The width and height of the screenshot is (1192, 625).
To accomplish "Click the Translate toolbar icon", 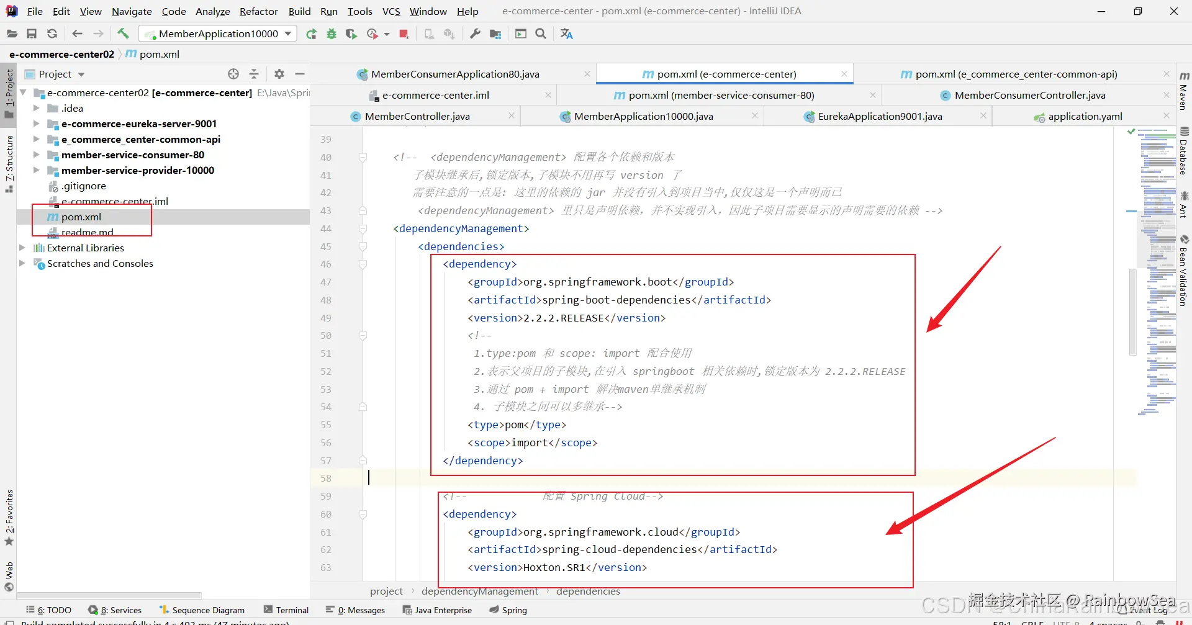I will (x=567, y=34).
